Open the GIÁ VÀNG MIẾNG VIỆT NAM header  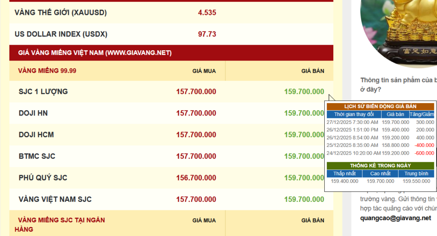(95, 53)
